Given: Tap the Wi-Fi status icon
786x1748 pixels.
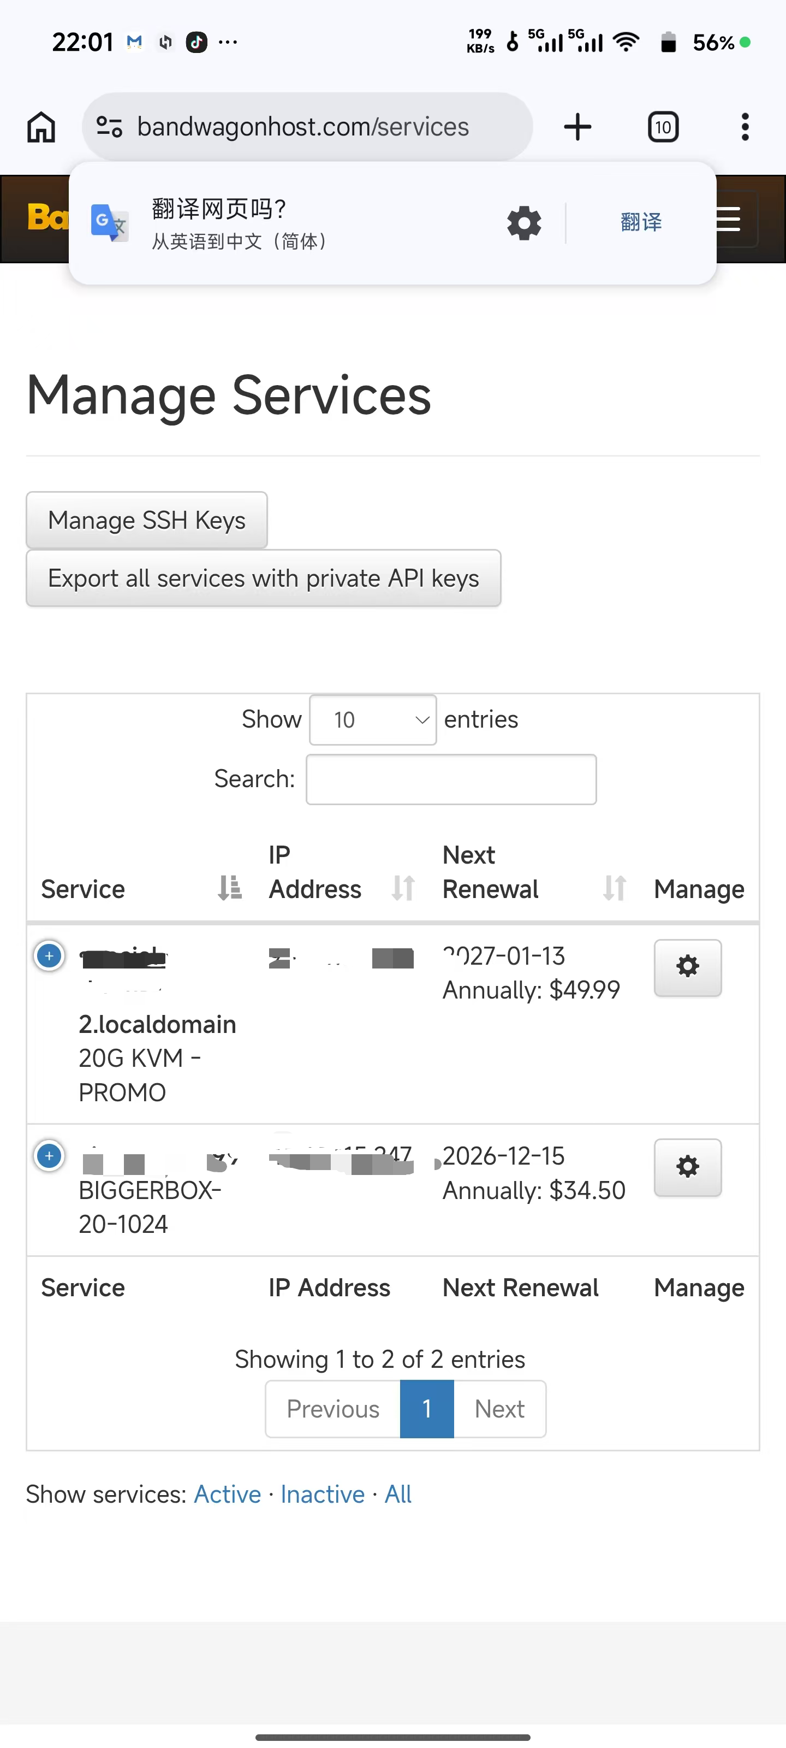Looking at the screenshot, I should coord(626,42).
